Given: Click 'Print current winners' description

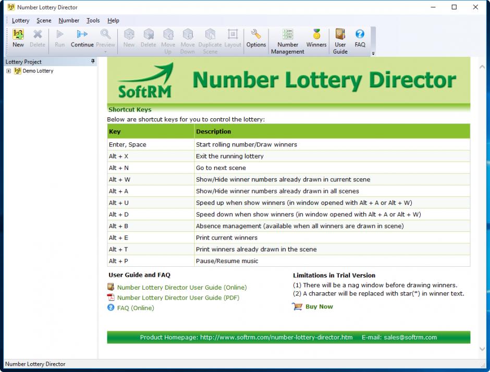Looking at the screenshot, I should pos(227,238).
